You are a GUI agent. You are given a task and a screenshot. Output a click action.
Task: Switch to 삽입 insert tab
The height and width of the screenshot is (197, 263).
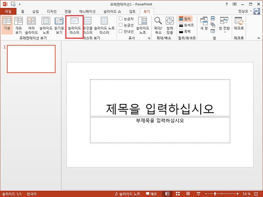coord(35,11)
